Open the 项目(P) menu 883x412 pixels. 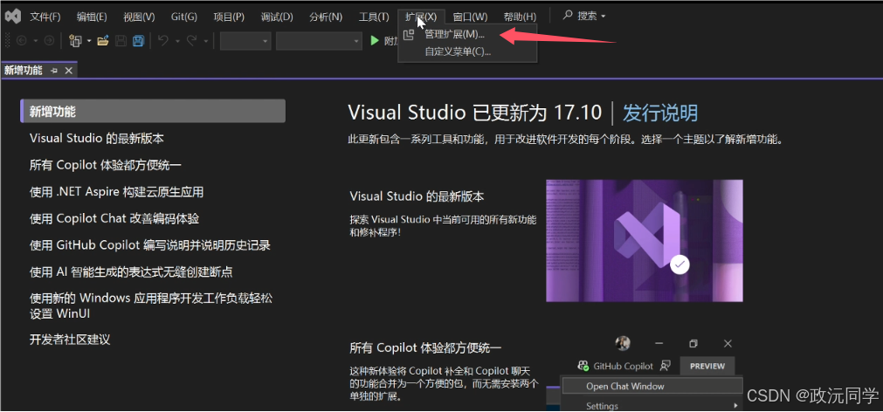click(229, 17)
